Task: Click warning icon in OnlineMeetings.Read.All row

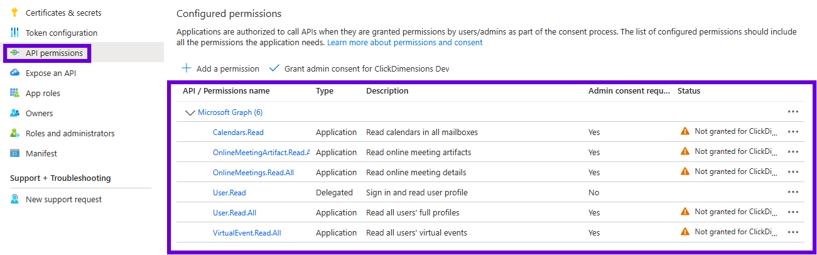Action: [685, 171]
